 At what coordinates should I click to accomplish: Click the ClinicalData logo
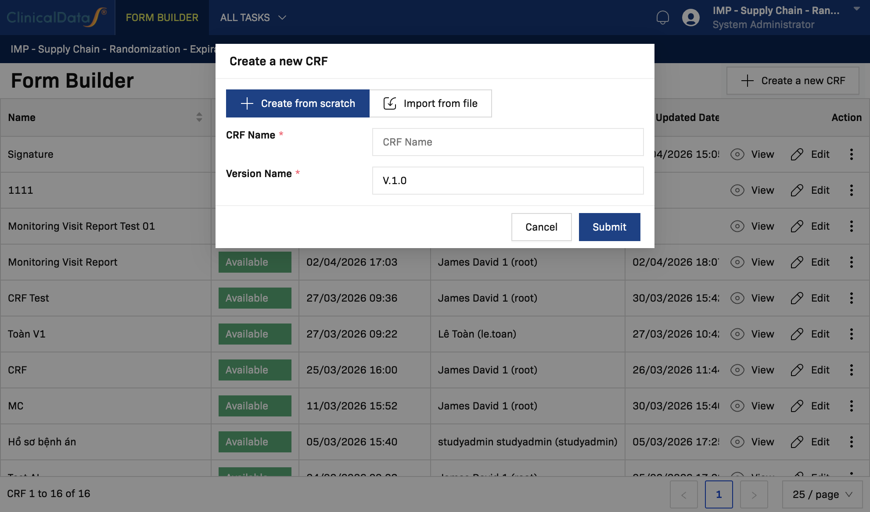point(57,18)
